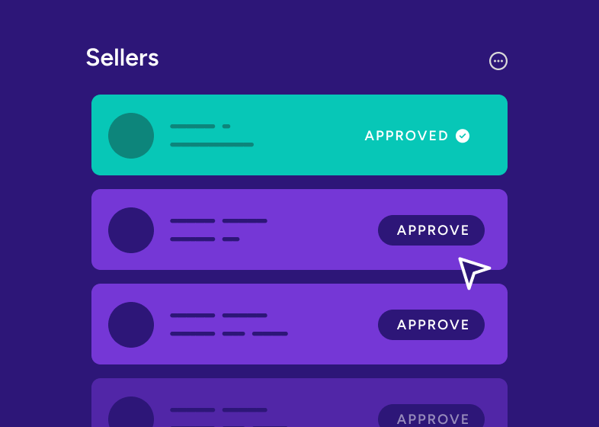Viewport: 599px width, 427px height.
Task: Approve the second seller in the list
Action: point(431,230)
